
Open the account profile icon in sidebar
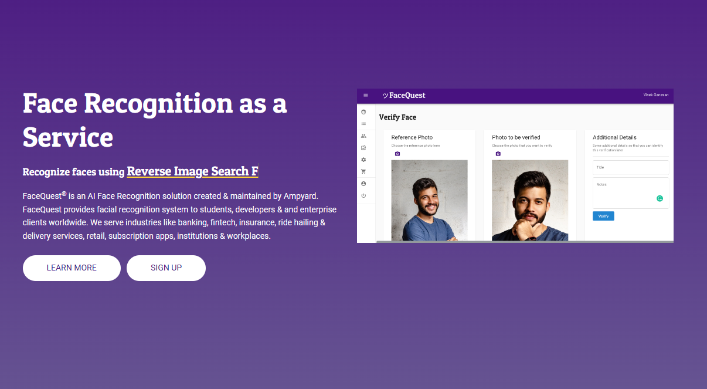363,184
